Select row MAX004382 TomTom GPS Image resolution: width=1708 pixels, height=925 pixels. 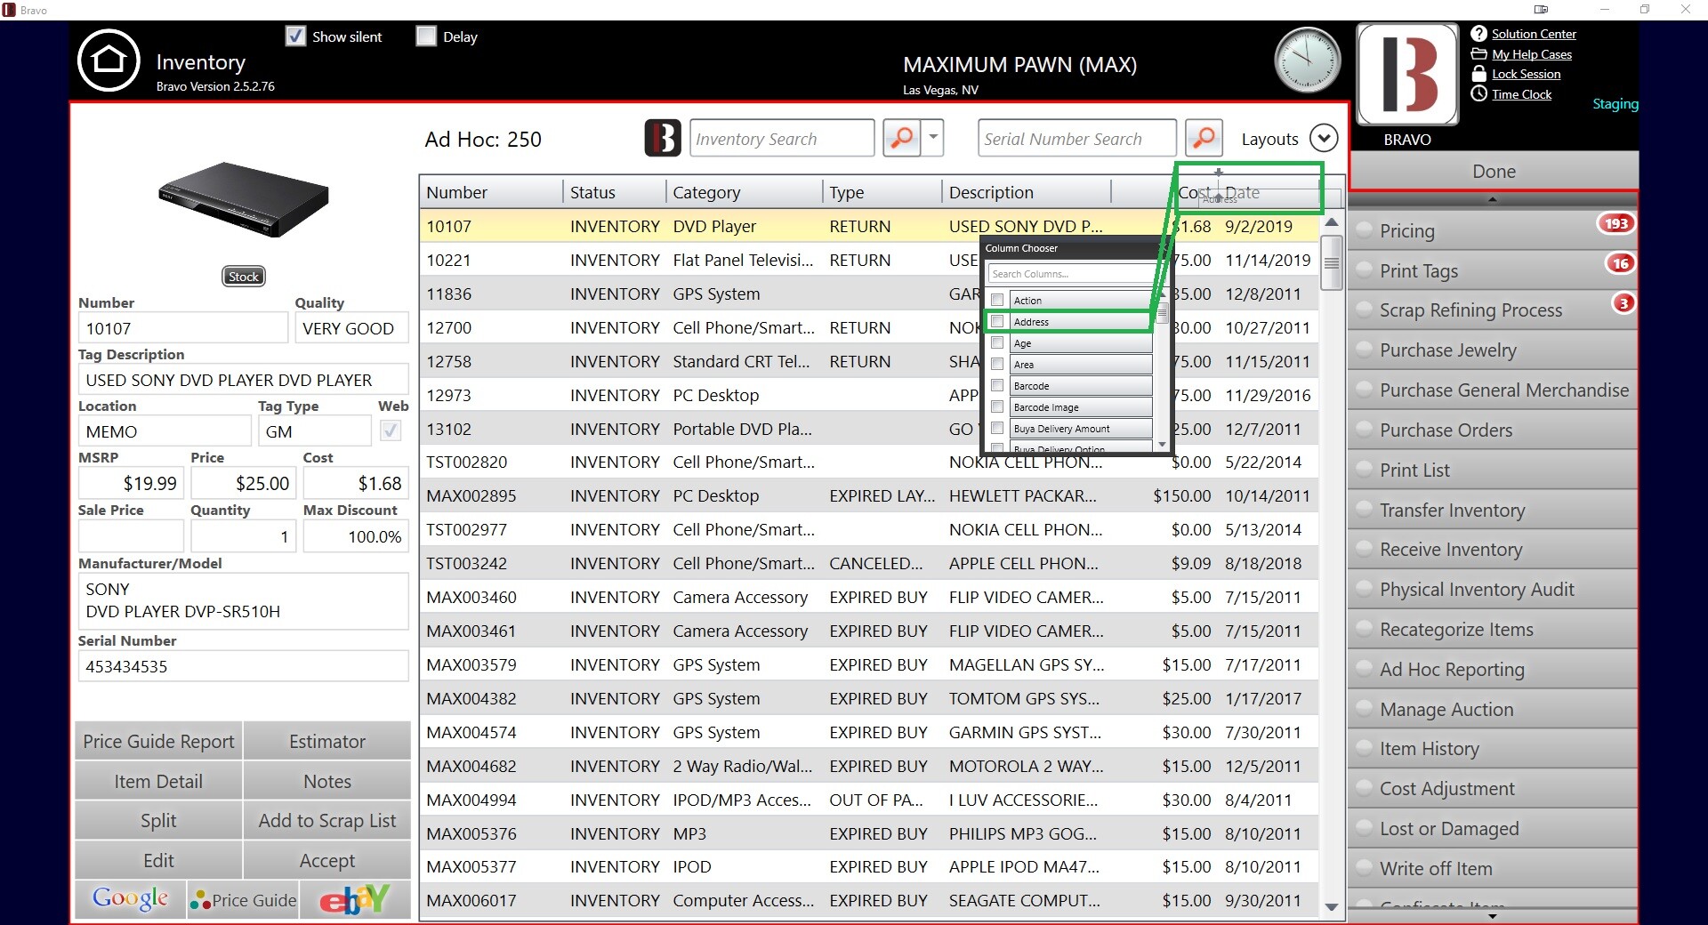pos(869,699)
